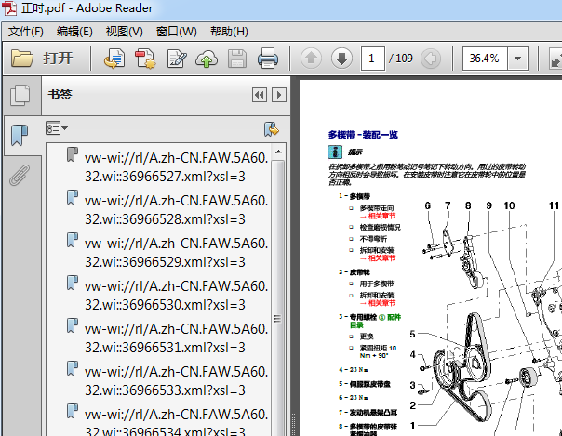Click the info 提示 icon in document
The height and width of the screenshot is (436, 562).
(x=335, y=152)
